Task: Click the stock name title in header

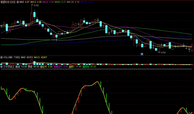Action: 8,2
